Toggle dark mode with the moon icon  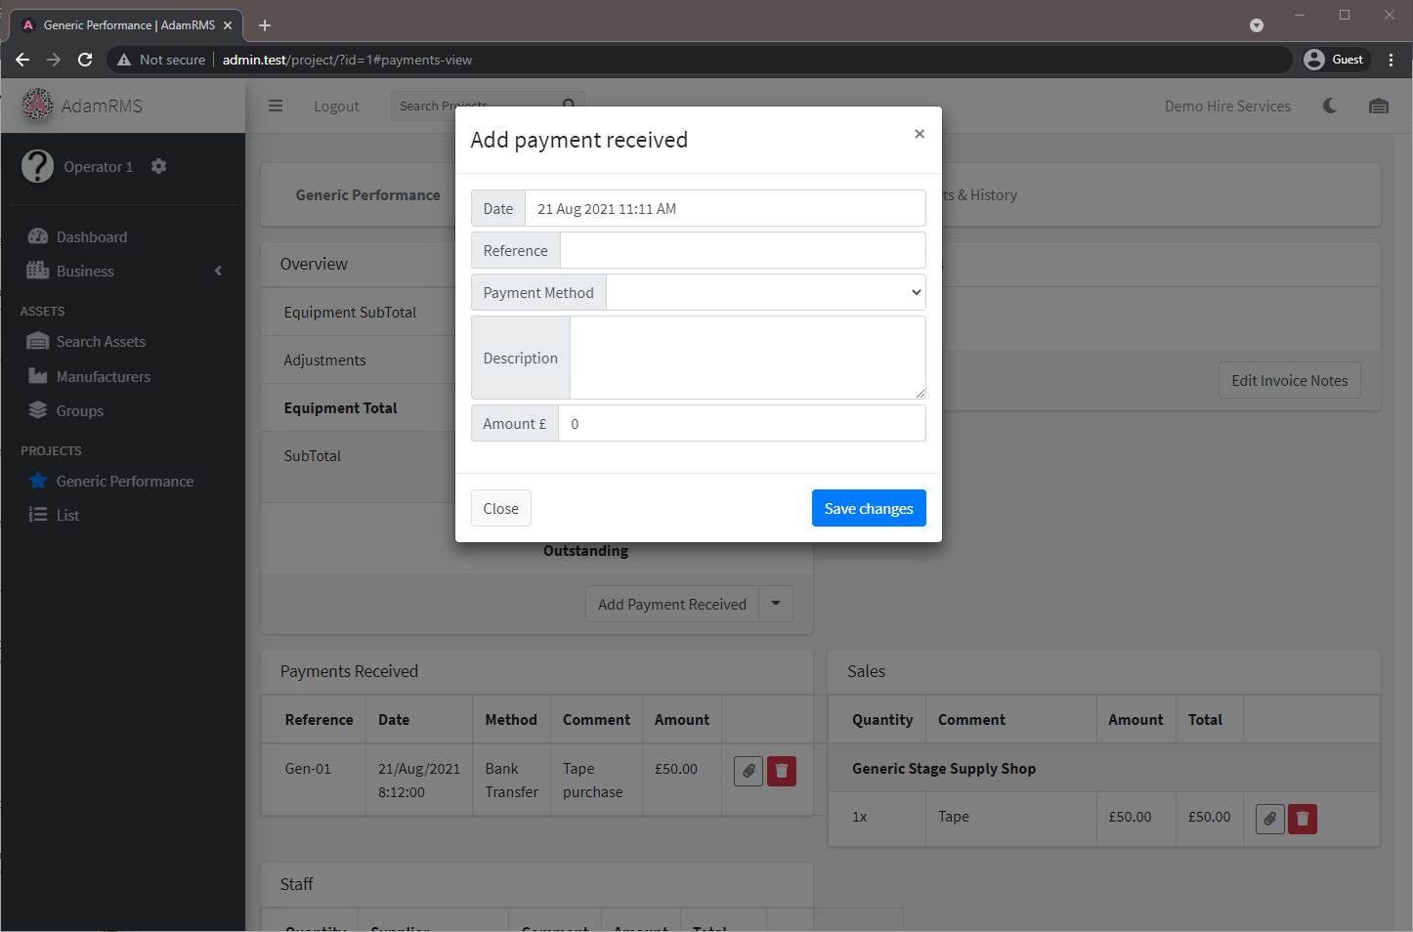[x=1330, y=106]
